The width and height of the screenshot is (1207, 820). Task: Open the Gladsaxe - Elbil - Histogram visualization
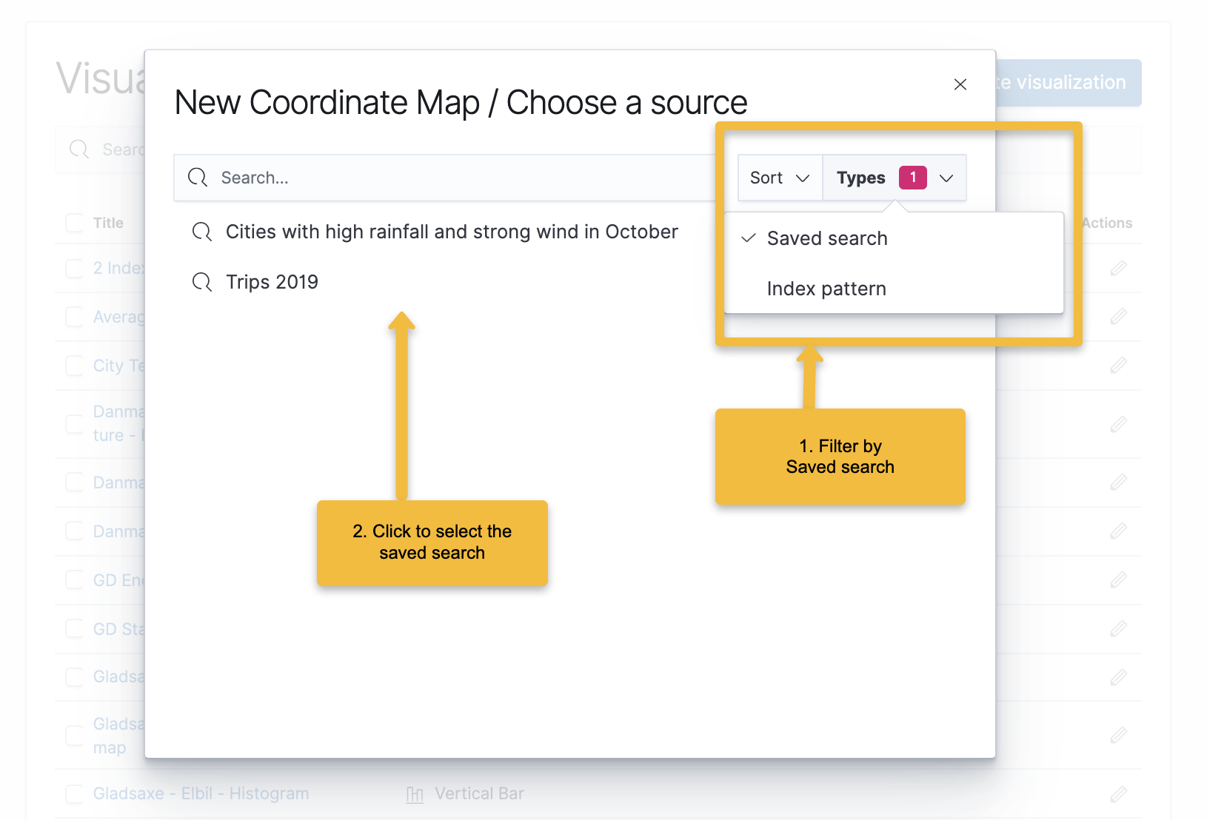click(201, 794)
